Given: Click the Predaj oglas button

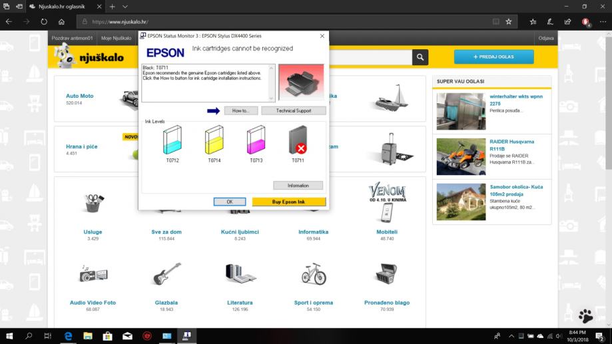Looking at the screenshot, I should point(493,57).
